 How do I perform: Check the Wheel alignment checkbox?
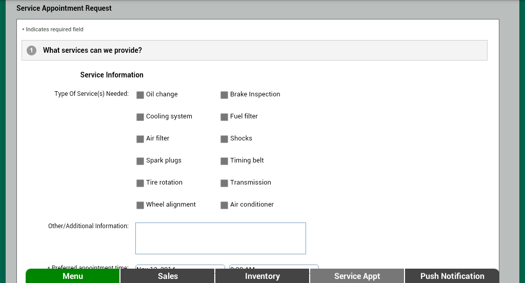click(140, 205)
